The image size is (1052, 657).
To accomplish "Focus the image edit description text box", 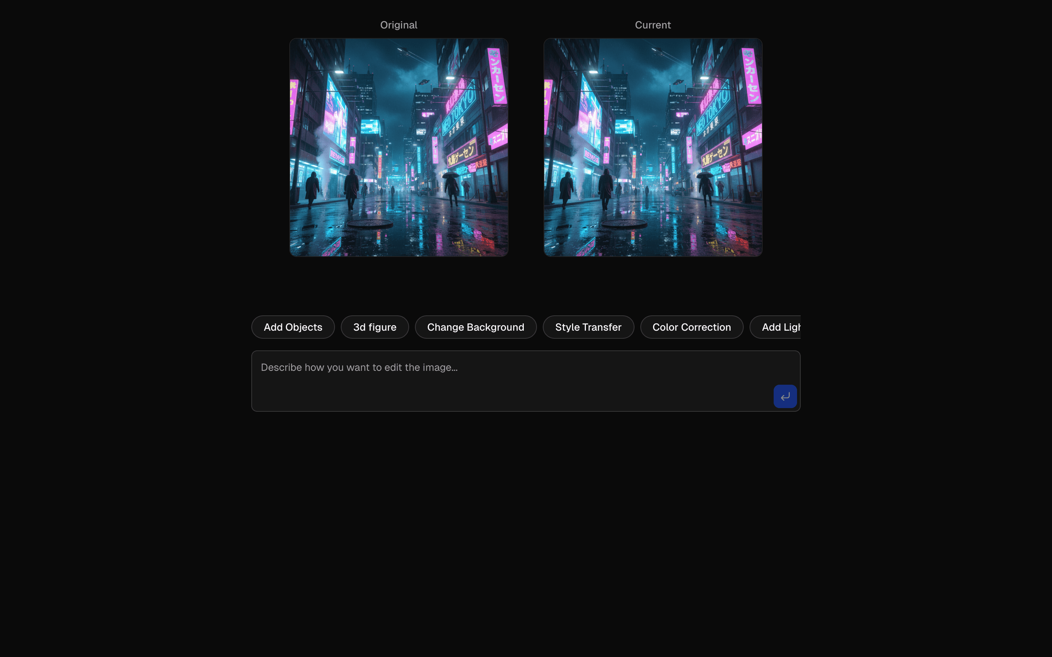I will 478,381.
